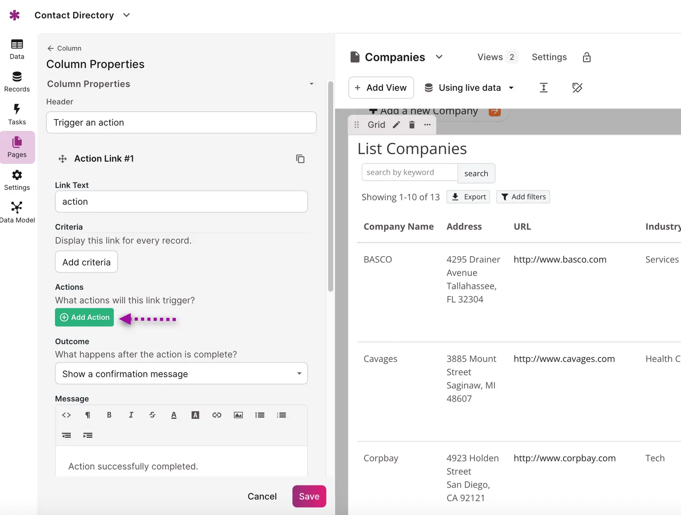Click the page lock icon
The image size is (681, 515).
[587, 57]
